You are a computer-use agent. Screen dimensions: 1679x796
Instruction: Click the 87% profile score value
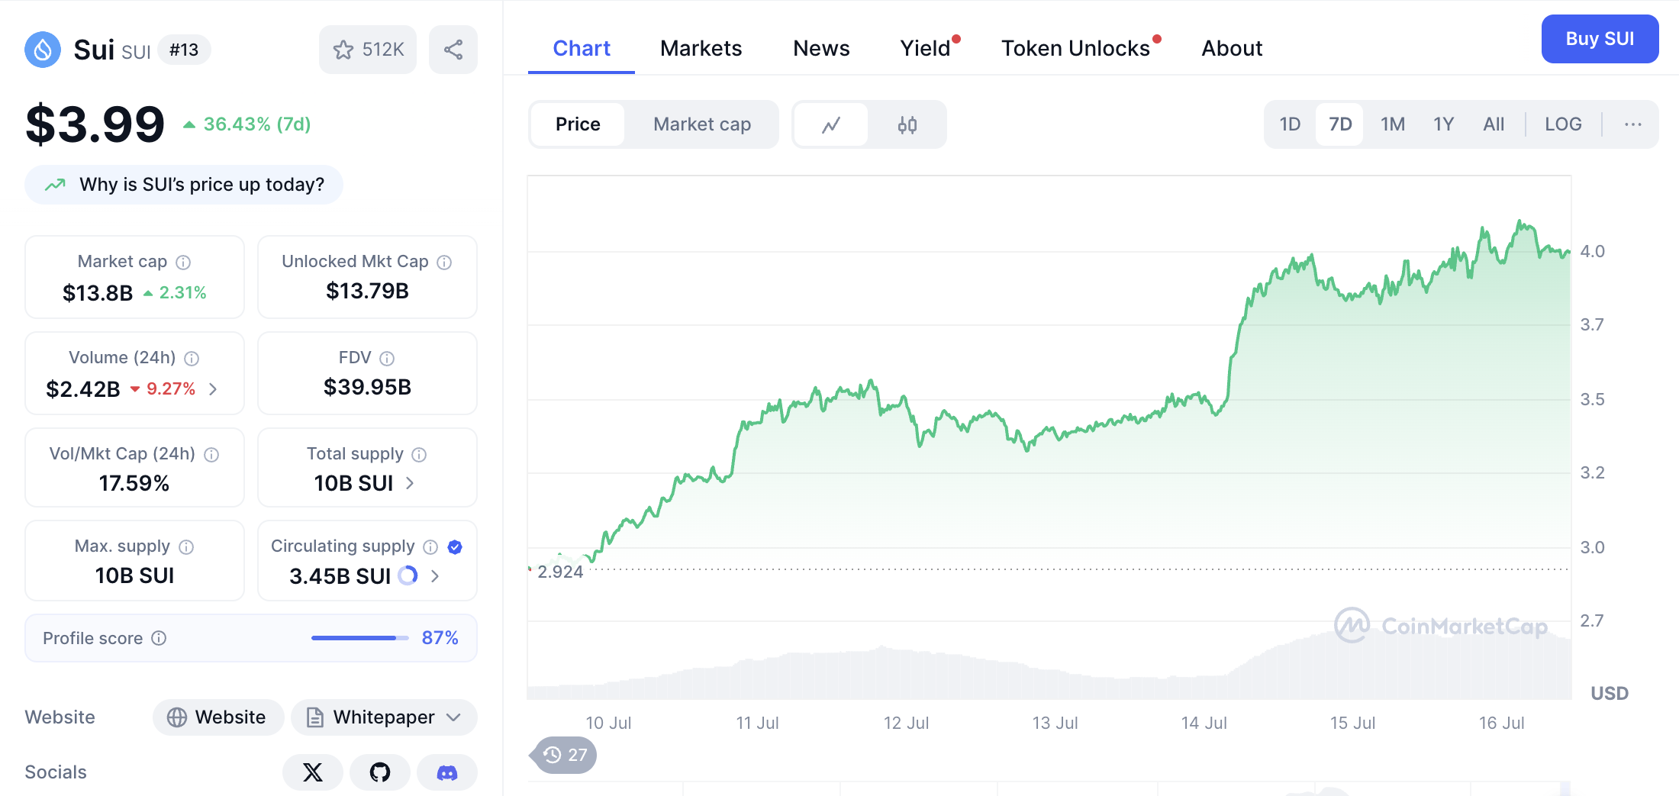(440, 638)
